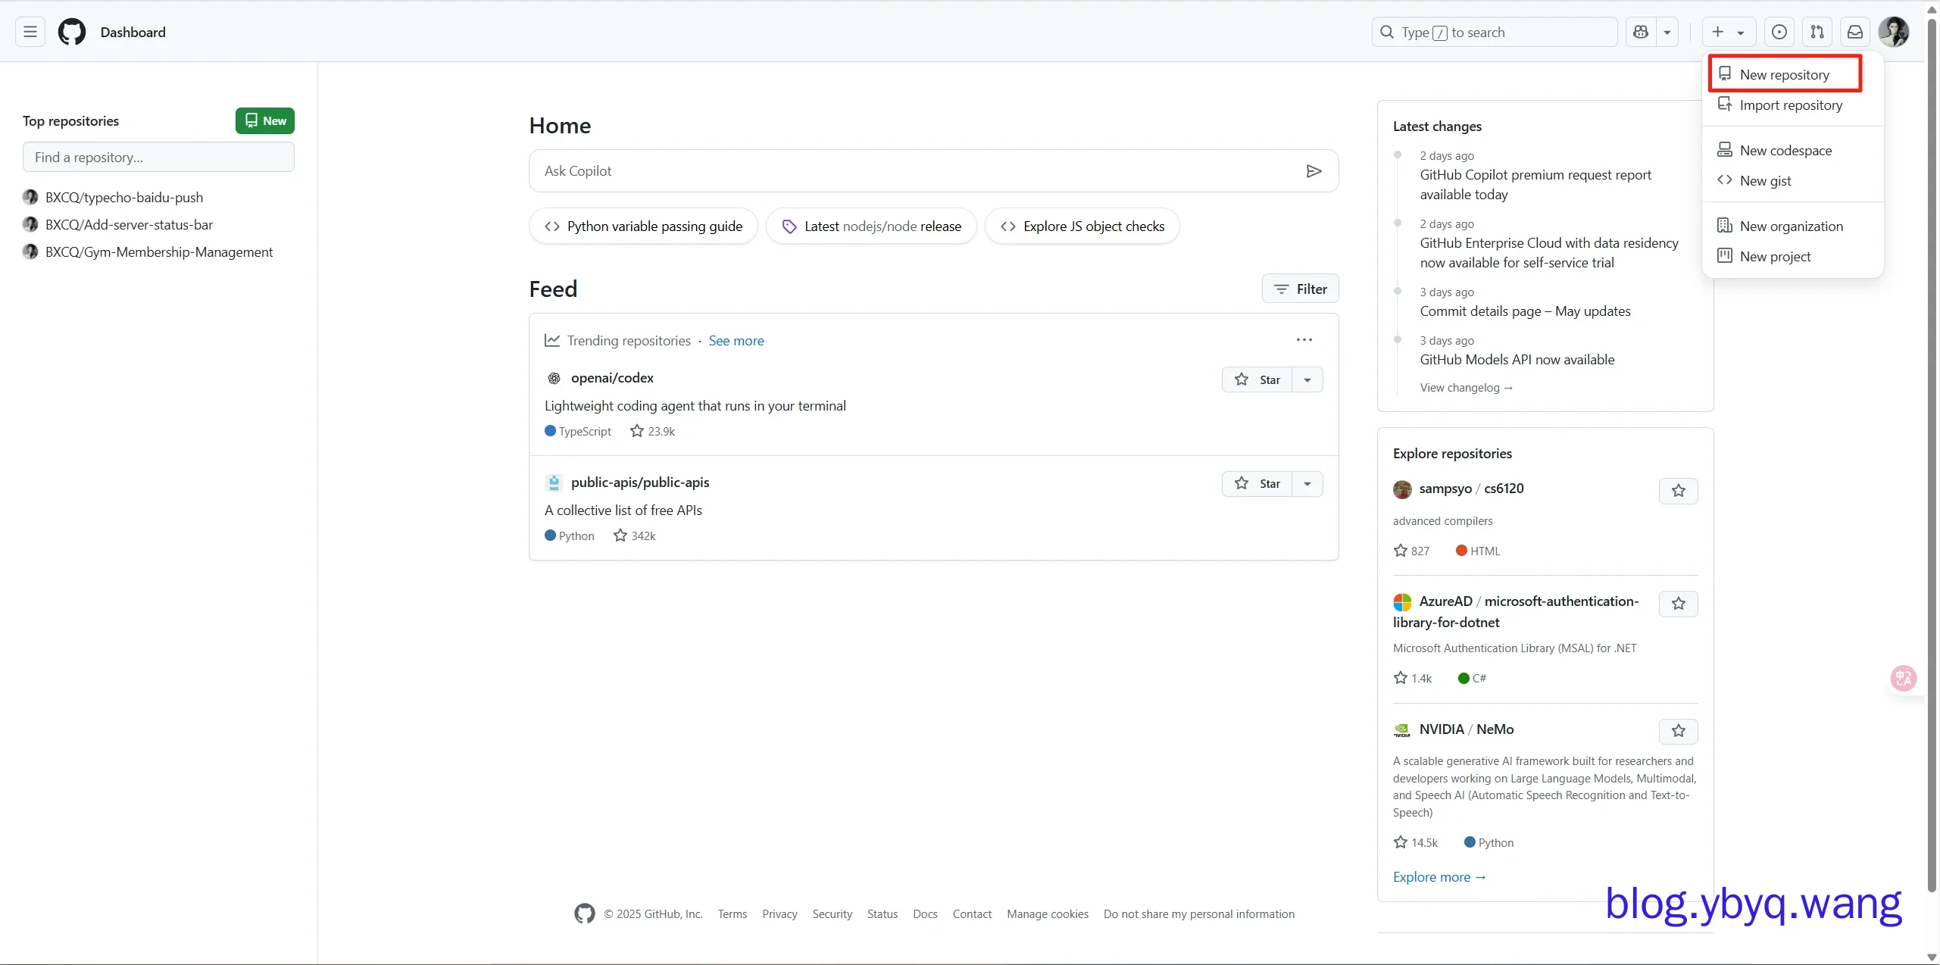Open GitHub Copilot premium request report changelog
1940x965 pixels.
tap(1535, 184)
